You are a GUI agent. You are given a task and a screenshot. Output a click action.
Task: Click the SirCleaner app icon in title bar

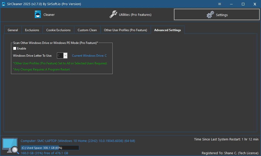(4, 4)
